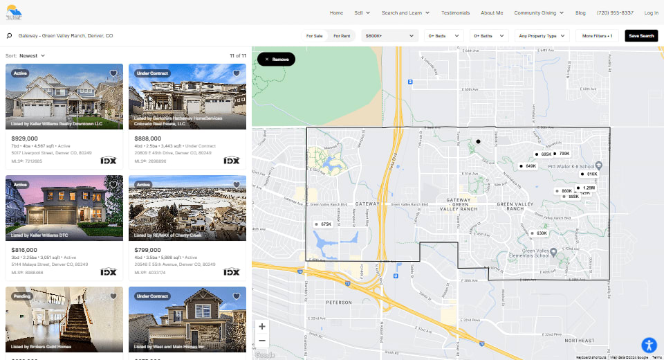
Task: Expand the Search and Learn menu
Action: 405,12
